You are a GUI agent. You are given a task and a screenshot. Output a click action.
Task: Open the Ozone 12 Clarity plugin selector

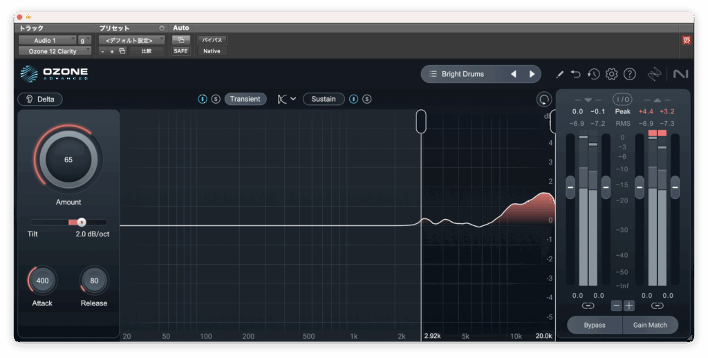(55, 51)
